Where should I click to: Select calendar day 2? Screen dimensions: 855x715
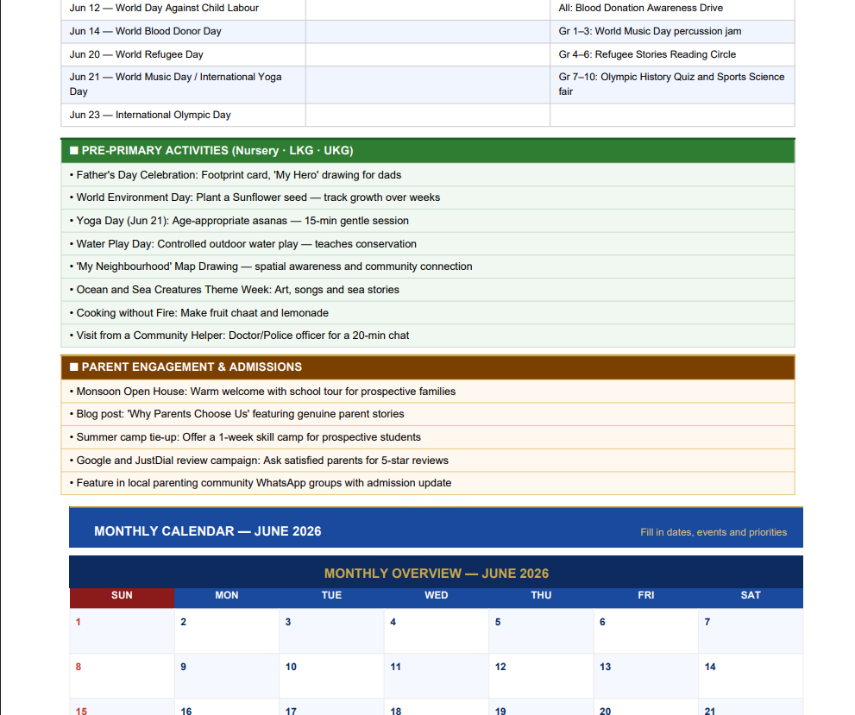pyautogui.click(x=227, y=630)
